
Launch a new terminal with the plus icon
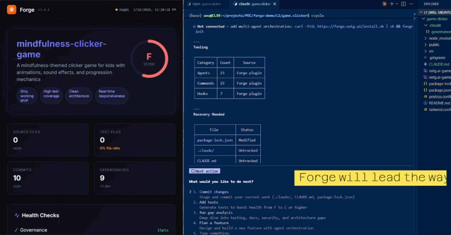click(x=392, y=4)
